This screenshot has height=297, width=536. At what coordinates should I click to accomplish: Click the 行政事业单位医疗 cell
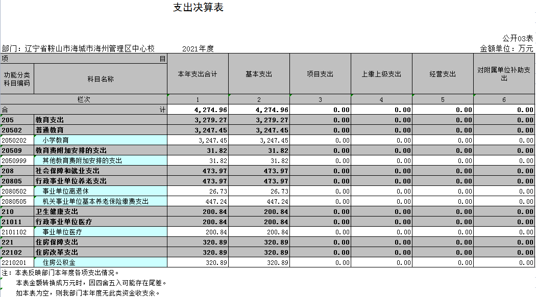click(101, 222)
